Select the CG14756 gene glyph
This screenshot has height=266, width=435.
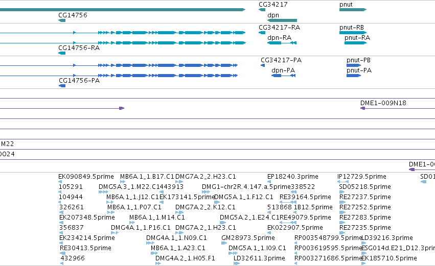coord(62,20)
